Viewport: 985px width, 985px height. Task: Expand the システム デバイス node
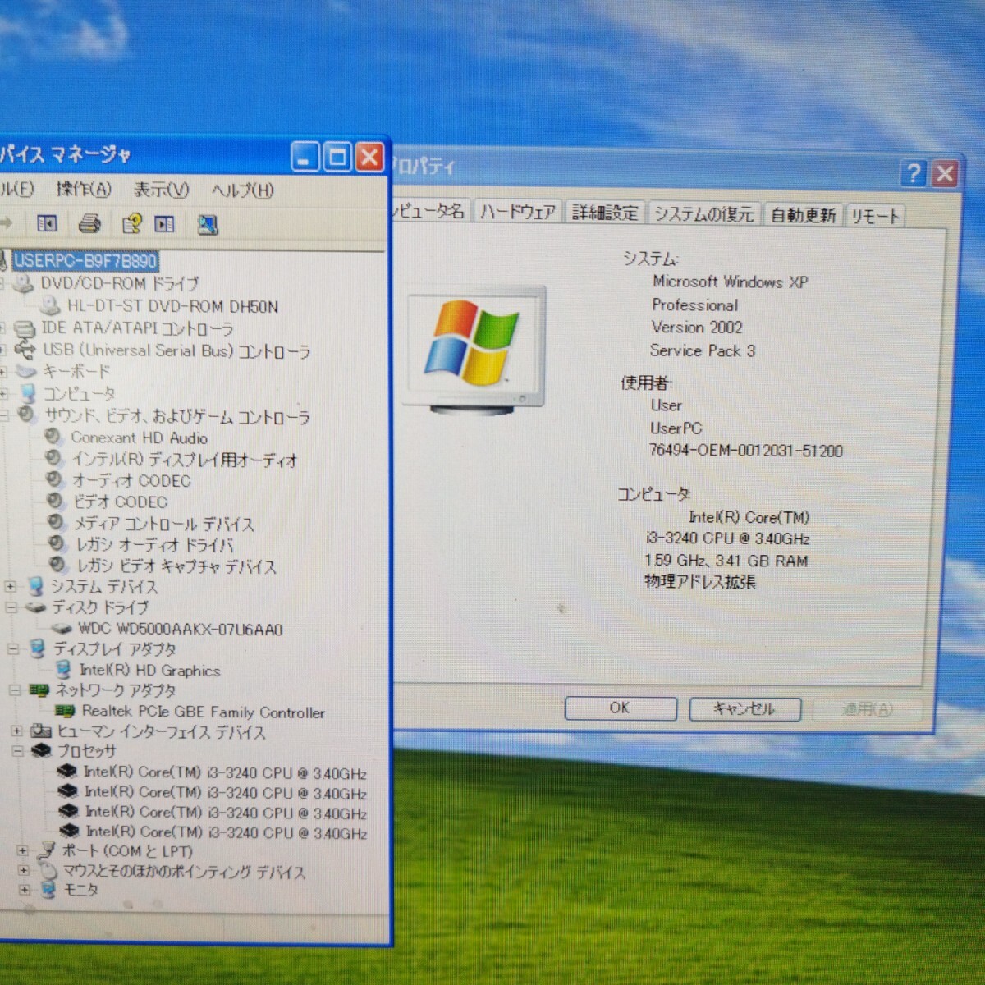[x=11, y=587]
